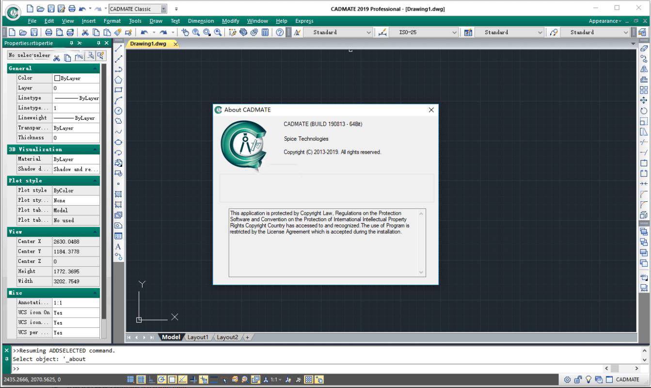Viewport: 651px width, 388px height.
Task: Select the Erase tool in modify toolbar
Action: tap(644, 48)
